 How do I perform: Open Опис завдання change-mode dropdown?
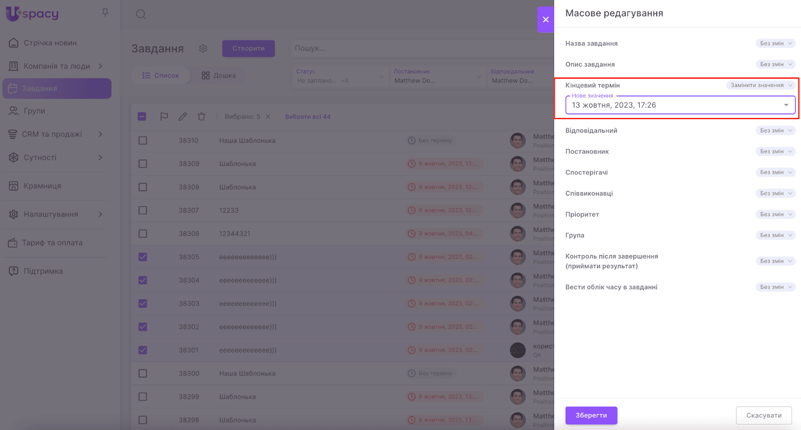click(775, 64)
